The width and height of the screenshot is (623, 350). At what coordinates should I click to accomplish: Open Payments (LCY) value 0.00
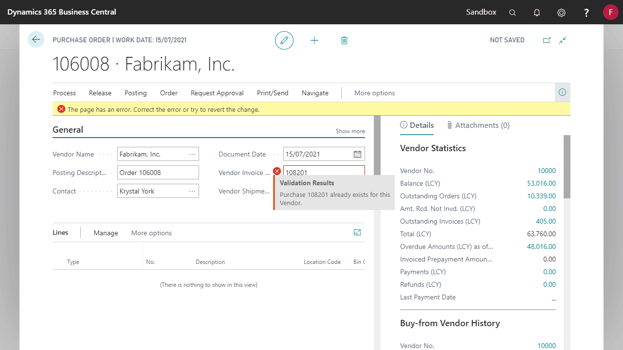550,272
